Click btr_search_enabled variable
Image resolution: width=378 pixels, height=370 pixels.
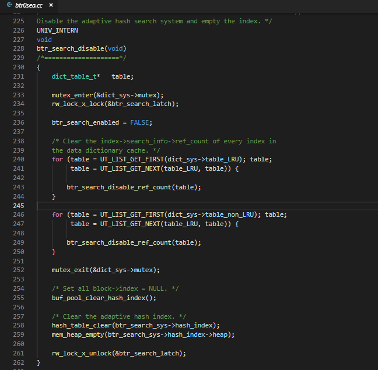coord(85,122)
